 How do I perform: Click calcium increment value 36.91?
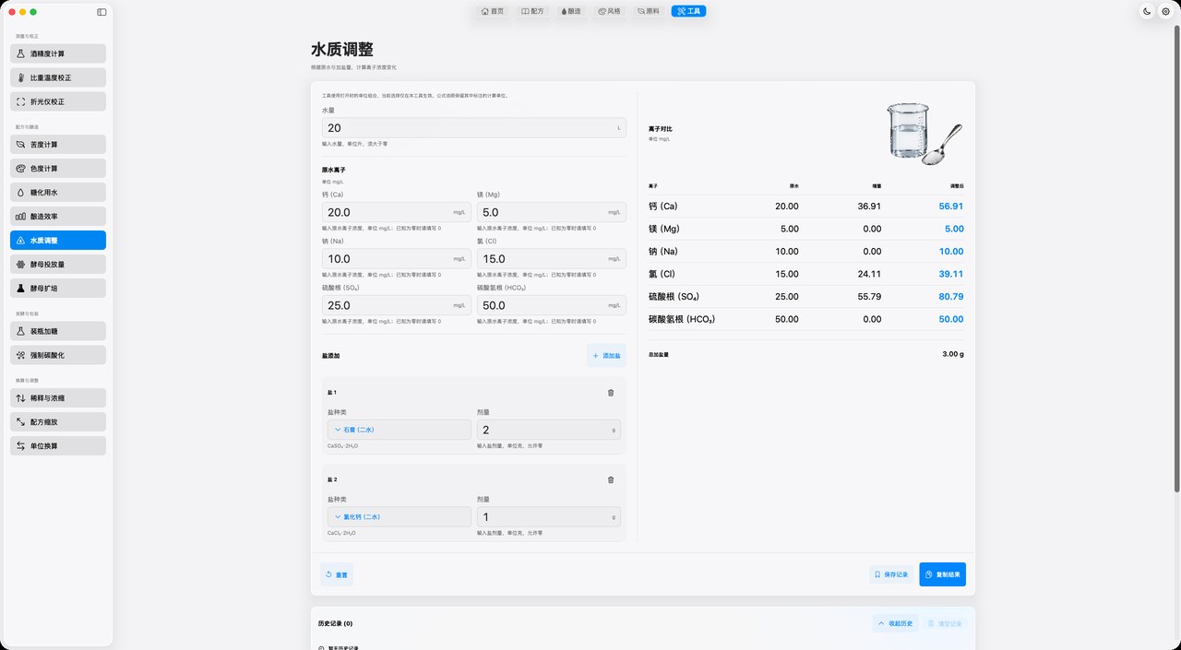[x=869, y=207]
